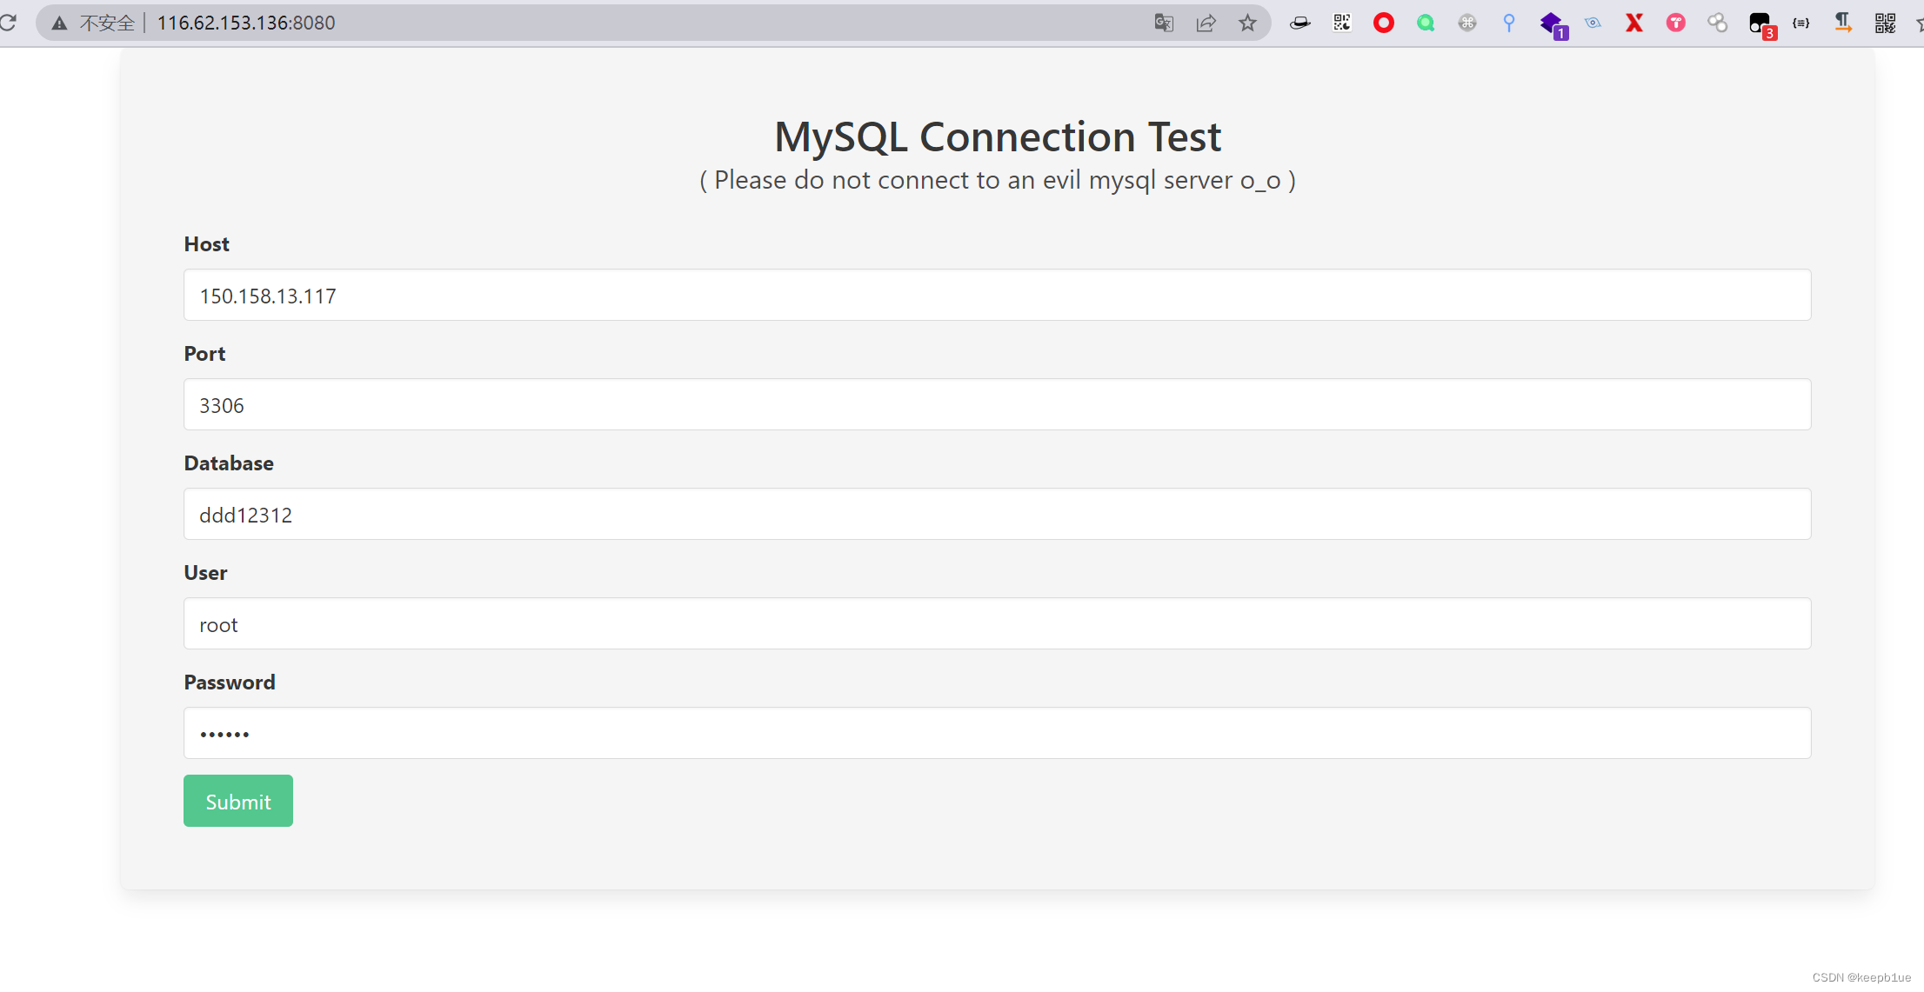Click the red X extension icon
Screen dimensions: 1924x992
(1634, 23)
